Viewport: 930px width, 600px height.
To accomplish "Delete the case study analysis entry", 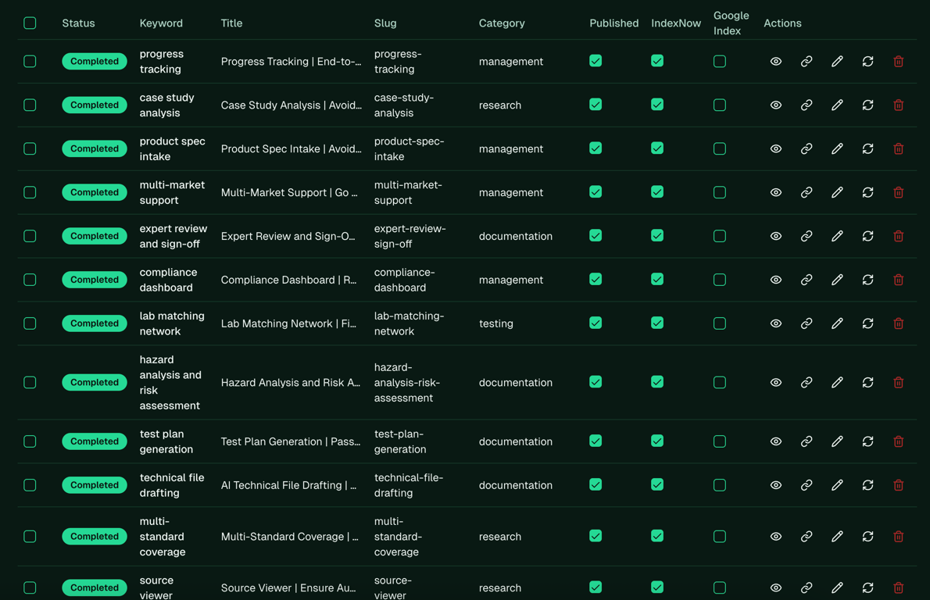I will 899,105.
